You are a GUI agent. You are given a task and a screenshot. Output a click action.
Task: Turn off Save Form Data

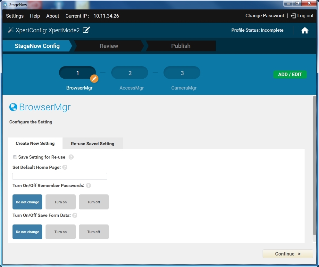(94, 232)
